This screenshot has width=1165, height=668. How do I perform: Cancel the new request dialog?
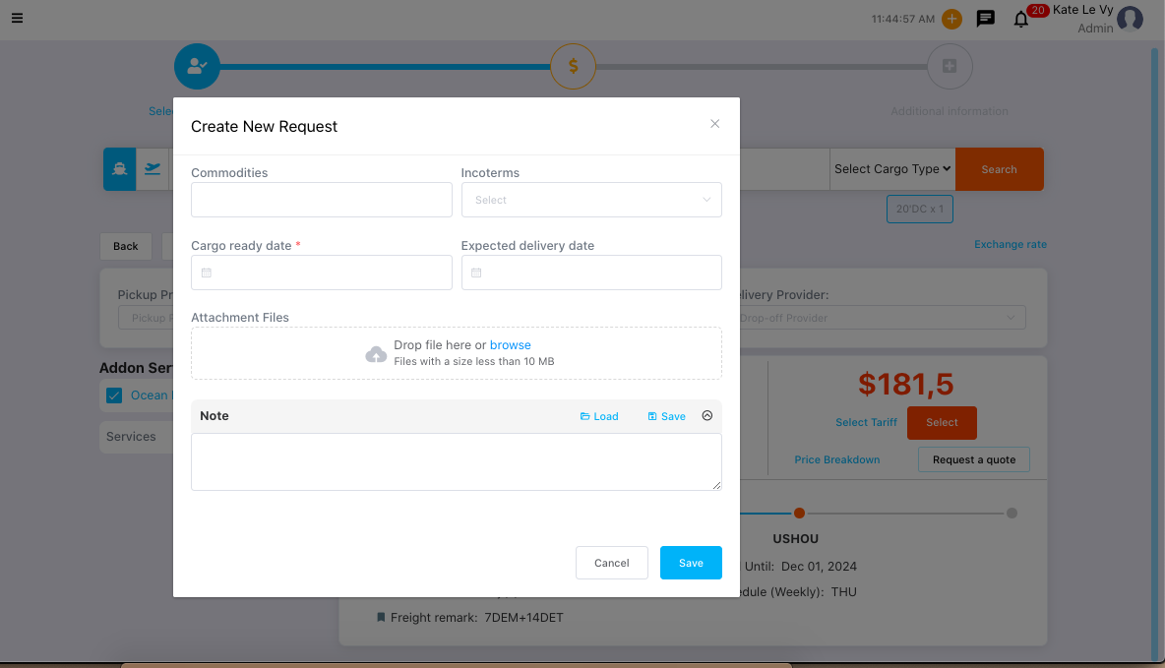(x=611, y=564)
